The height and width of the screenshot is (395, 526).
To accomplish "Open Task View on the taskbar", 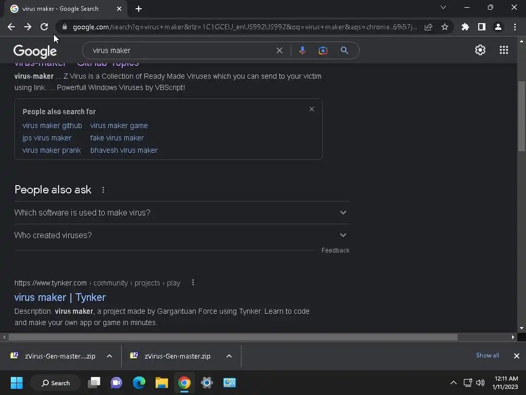I will (x=94, y=383).
